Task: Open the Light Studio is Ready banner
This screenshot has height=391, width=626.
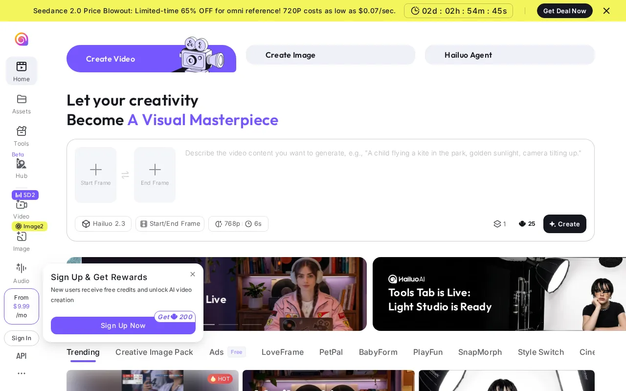Action: tap(499, 294)
